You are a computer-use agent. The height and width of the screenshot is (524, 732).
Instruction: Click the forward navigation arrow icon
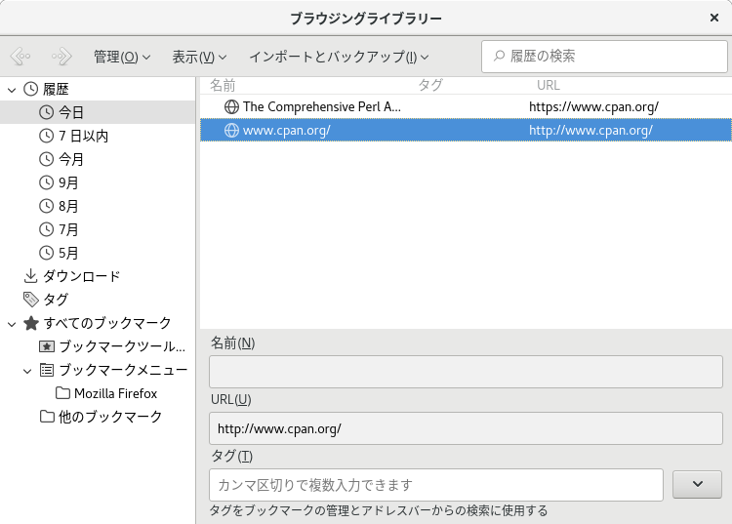[x=61, y=57]
